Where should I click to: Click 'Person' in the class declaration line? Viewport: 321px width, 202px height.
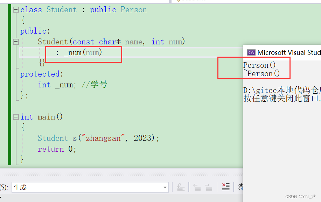(x=134, y=9)
